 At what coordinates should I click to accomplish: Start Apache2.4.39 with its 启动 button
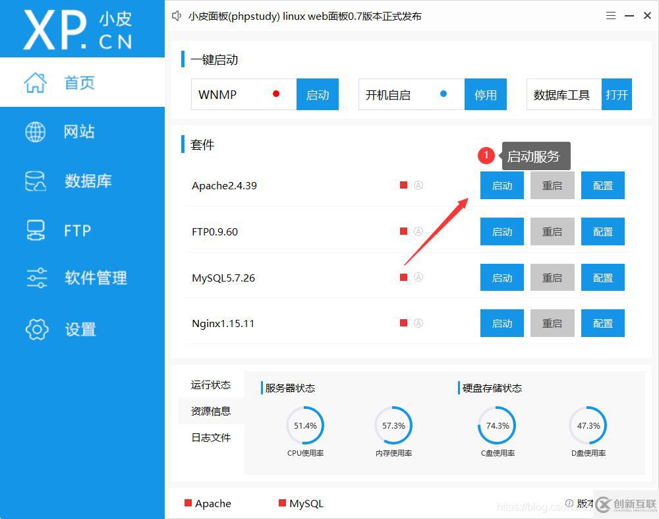coord(501,185)
